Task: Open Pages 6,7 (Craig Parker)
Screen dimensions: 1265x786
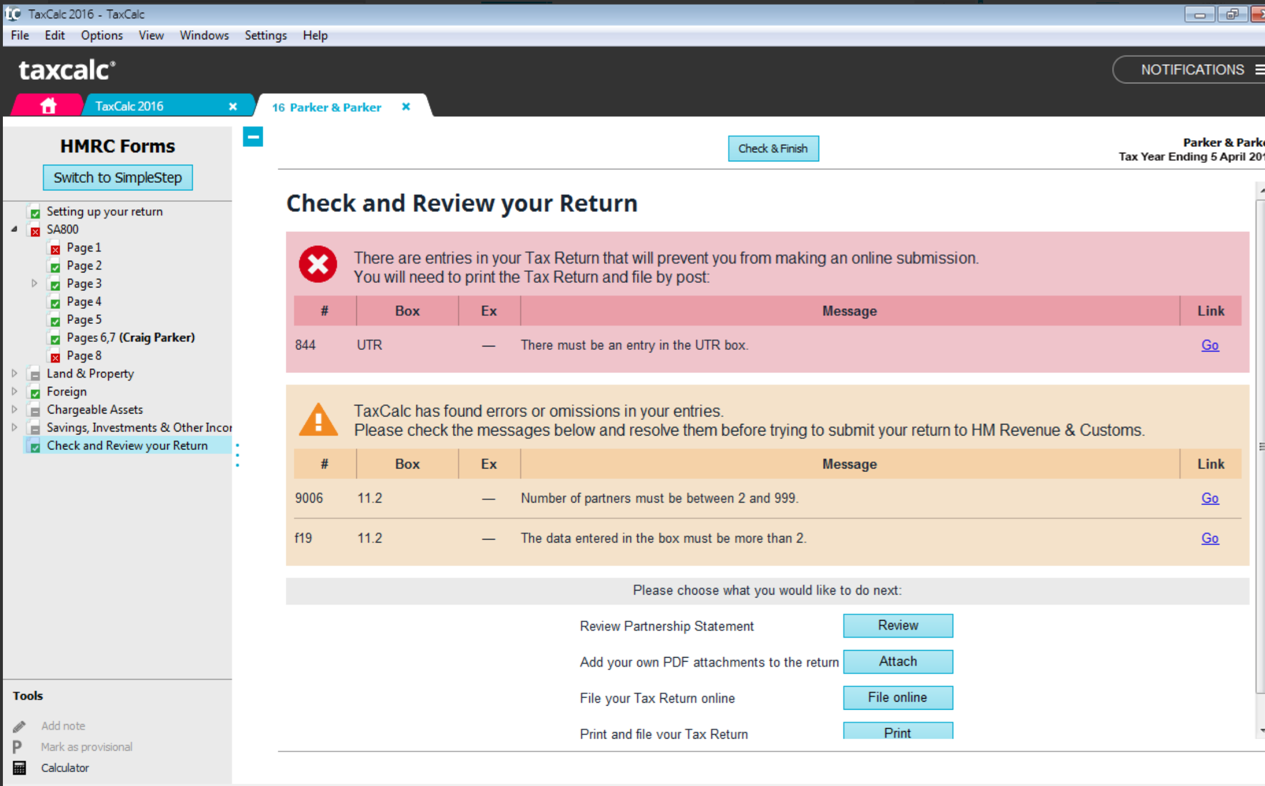Action: pos(131,338)
